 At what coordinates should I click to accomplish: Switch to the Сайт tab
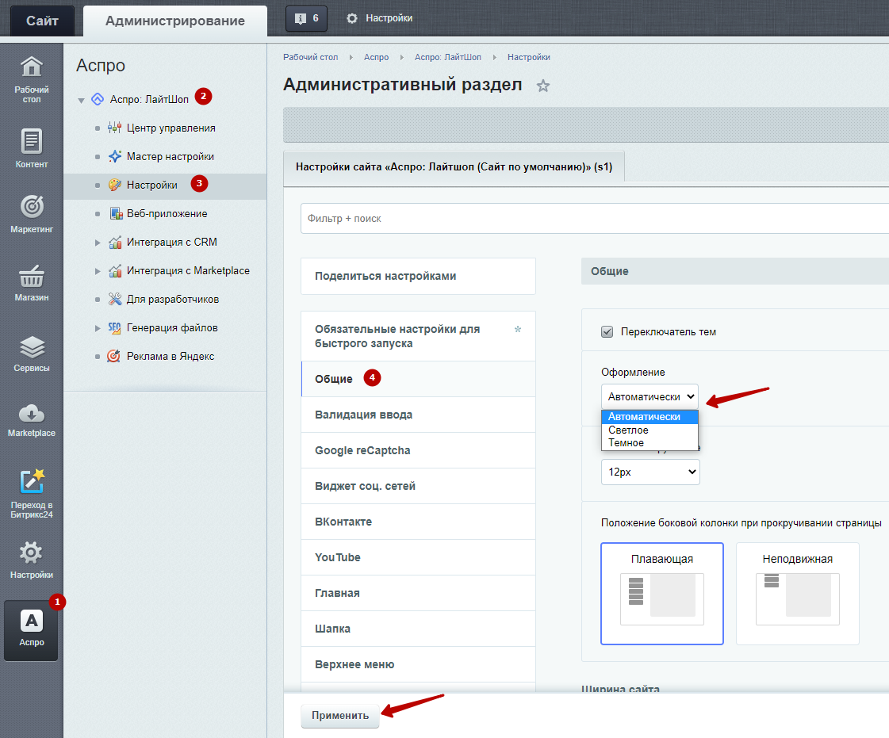[x=43, y=21]
